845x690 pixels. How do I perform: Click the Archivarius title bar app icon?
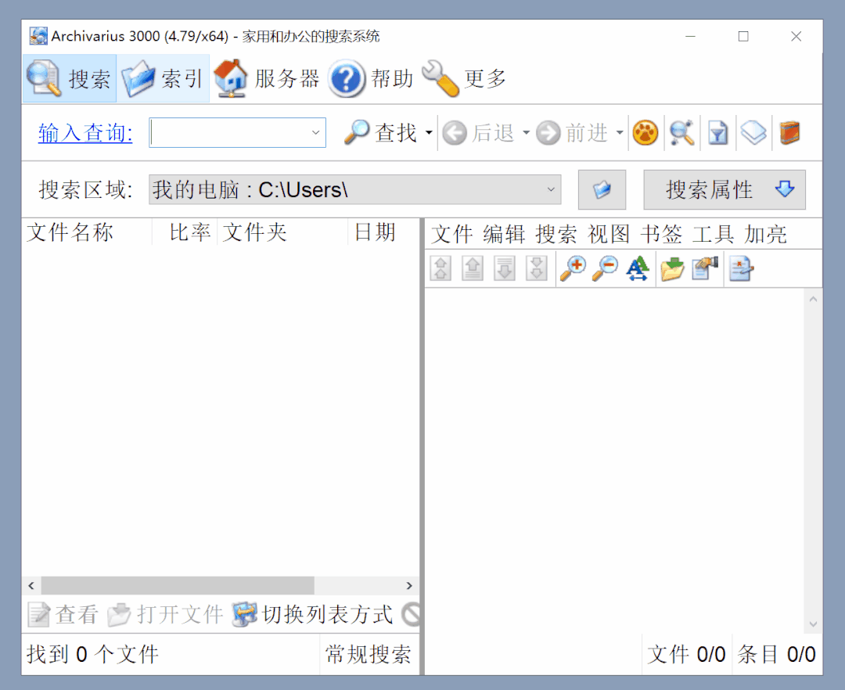pyautogui.click(x=38, y=36)
